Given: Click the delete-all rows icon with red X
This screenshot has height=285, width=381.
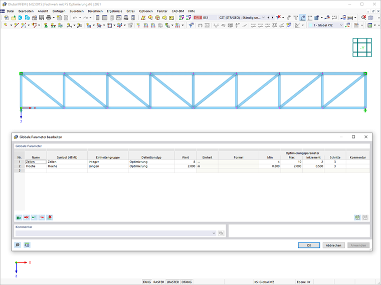Looking at the screenshot, I should tap(50, 217).
